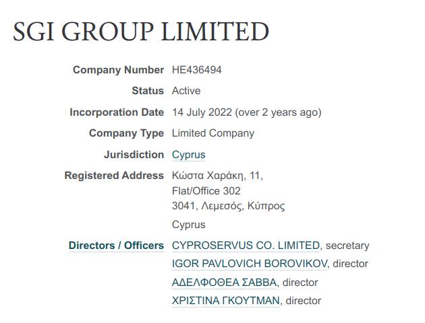Click the Incorporation Date label
425x323 pixels.
tap(117, 112)
